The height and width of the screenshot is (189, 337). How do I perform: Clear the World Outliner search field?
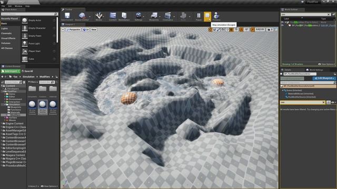pos(329,14)
